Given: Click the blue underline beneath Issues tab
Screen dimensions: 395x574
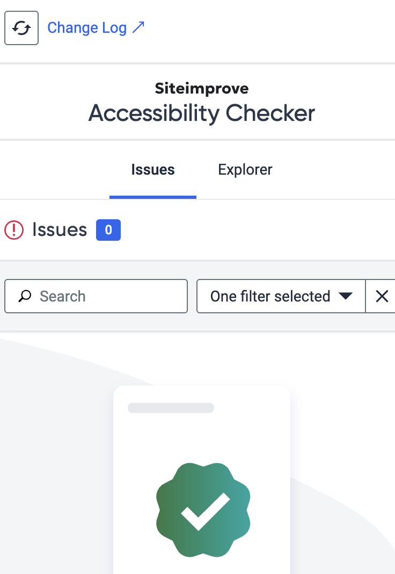Looking at the screenshot, I should point(153,197).
